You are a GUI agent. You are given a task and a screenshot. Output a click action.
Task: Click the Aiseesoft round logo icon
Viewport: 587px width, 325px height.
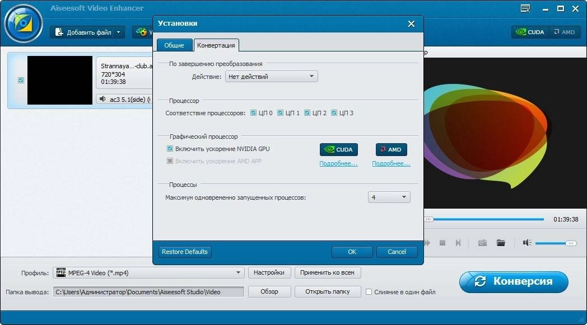pyautogui.click(x=23, y=23)
